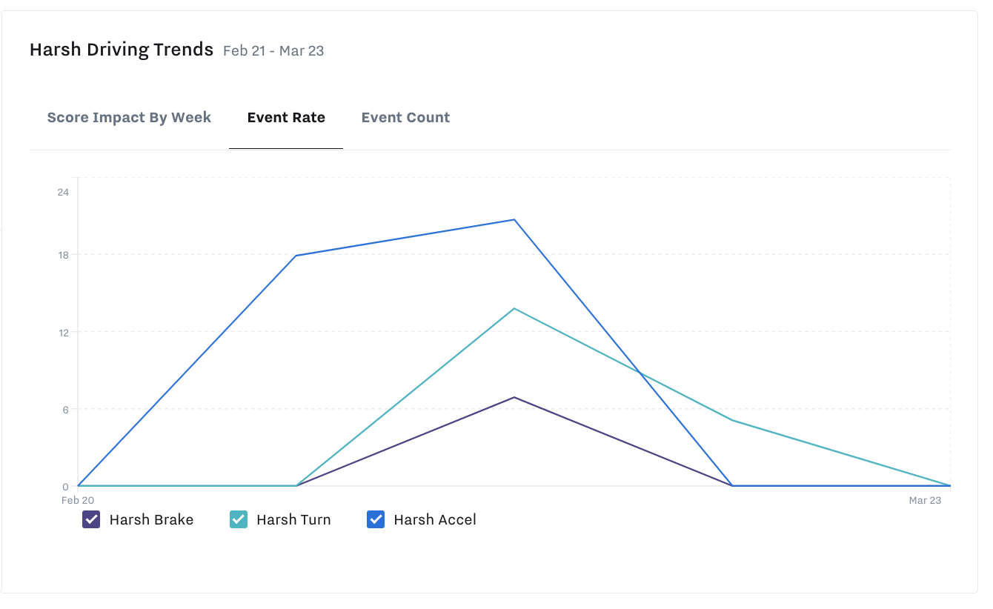The width and height of the screenshot is (993, 609).
Task: Click the Harsh Brake legend label
Action: [x=151, y=519]
